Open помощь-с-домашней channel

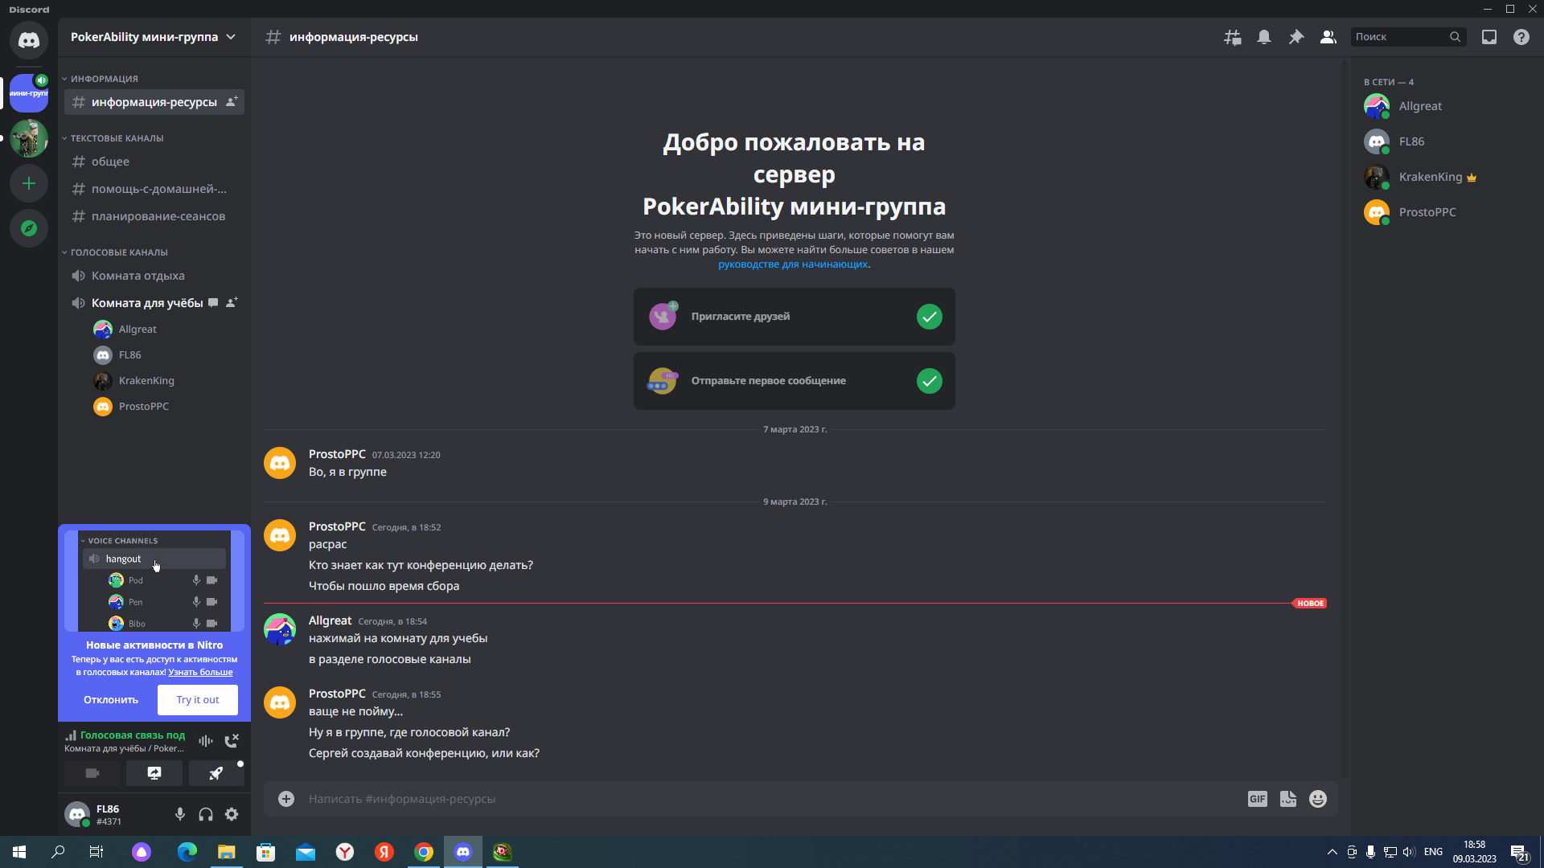(x=154, y=189)
